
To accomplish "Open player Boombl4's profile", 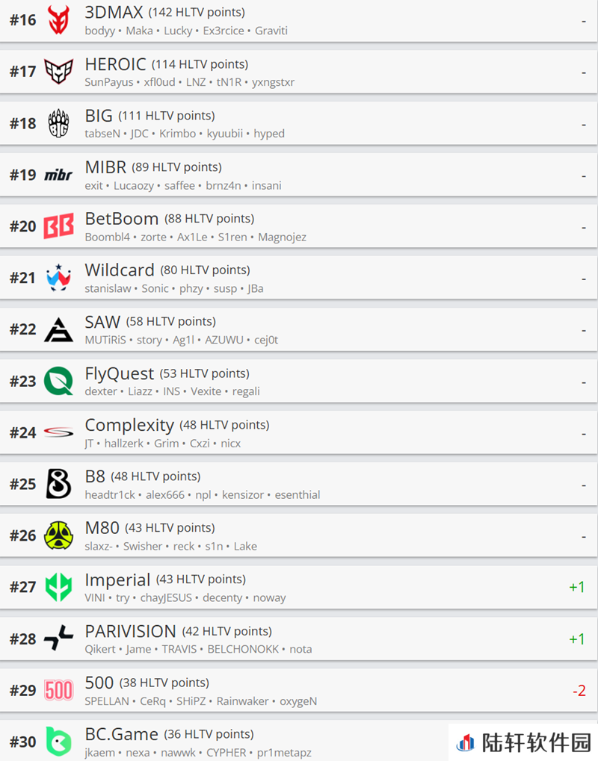I will click(108, 237).
